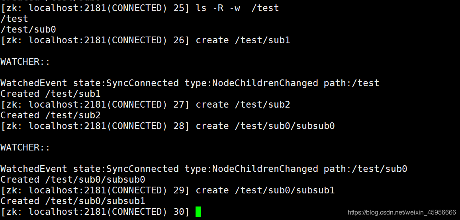Click the "Created /test/sub1" output line
This screenshot has width=460, height=220.
pos(51,94)
